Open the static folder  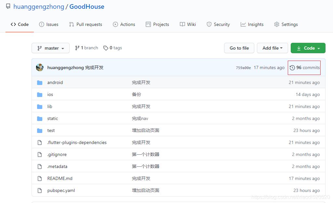pyautogui.click(x=52, y=119)
